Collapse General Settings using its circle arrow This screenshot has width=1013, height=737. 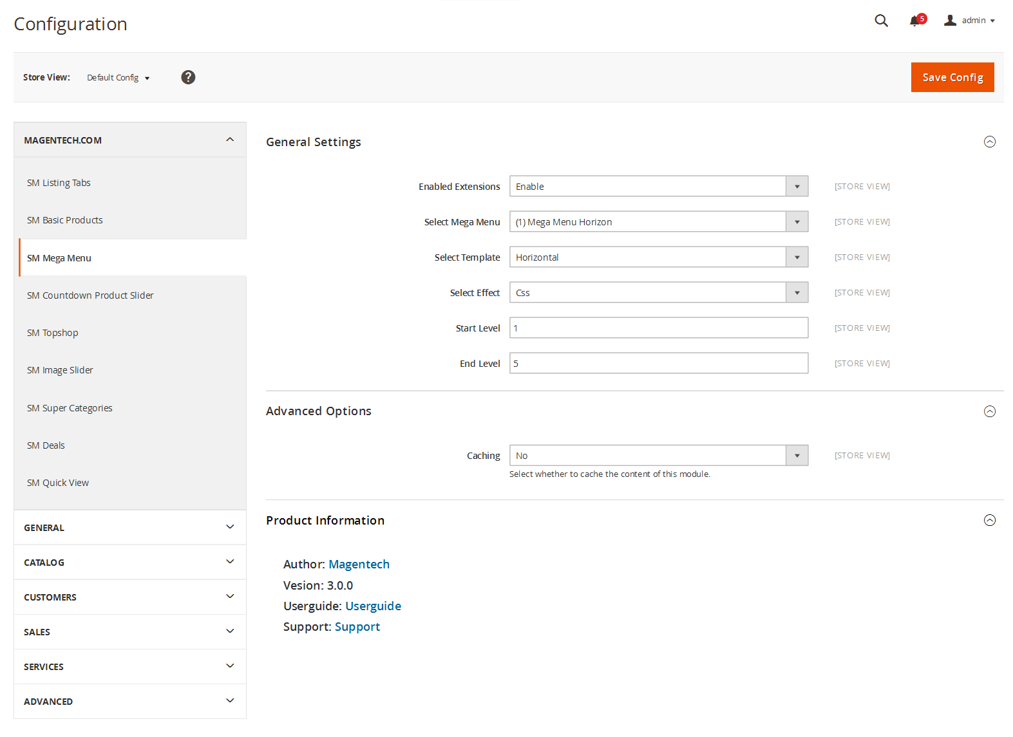point(990,142)
